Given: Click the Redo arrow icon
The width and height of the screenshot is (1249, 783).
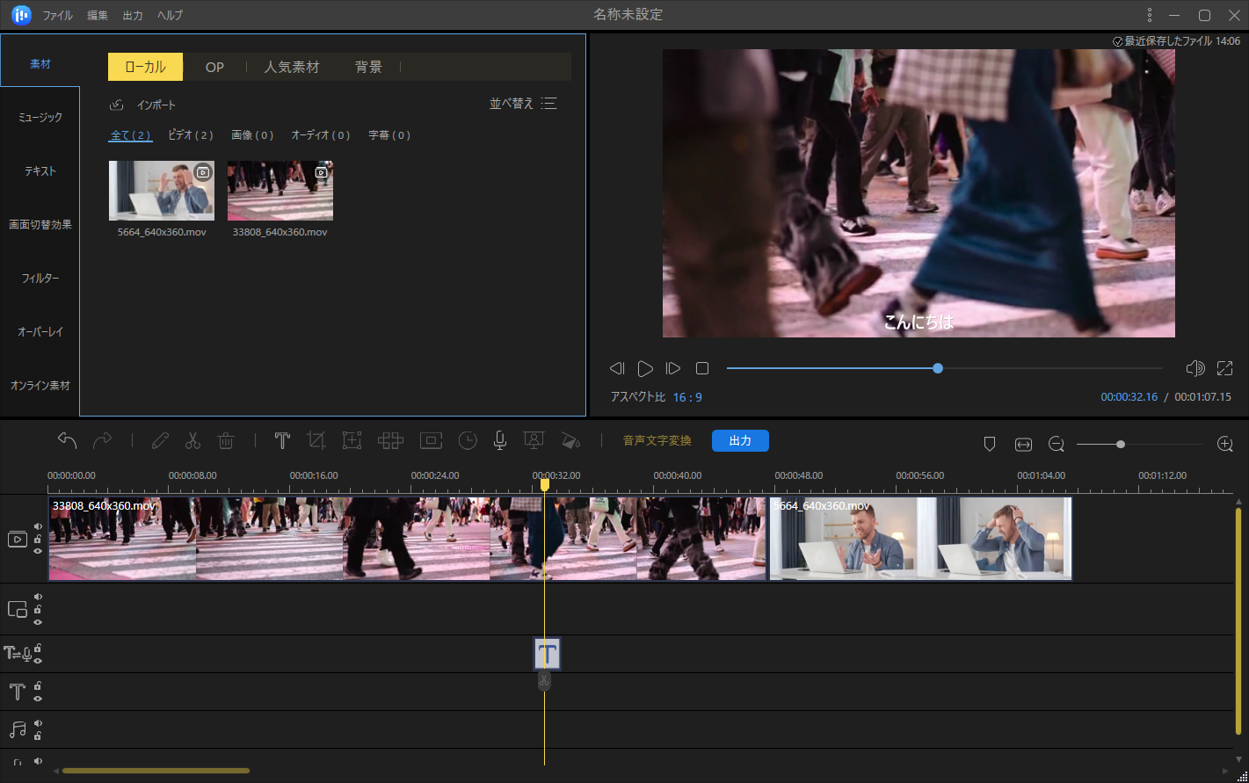Looking at the screenshot, I should coord(102,440).
